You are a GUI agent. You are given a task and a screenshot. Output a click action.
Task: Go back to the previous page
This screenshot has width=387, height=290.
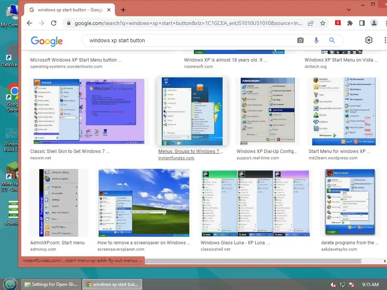29,23
